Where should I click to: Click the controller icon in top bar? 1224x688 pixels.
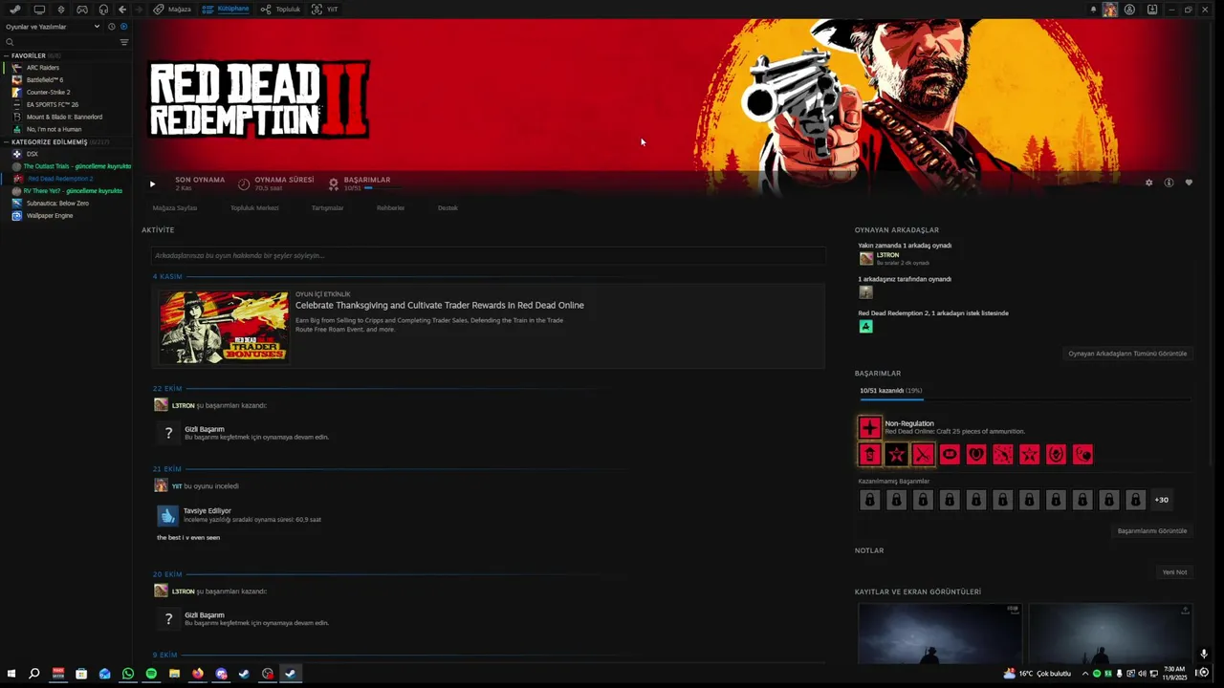tap(82, 9)
